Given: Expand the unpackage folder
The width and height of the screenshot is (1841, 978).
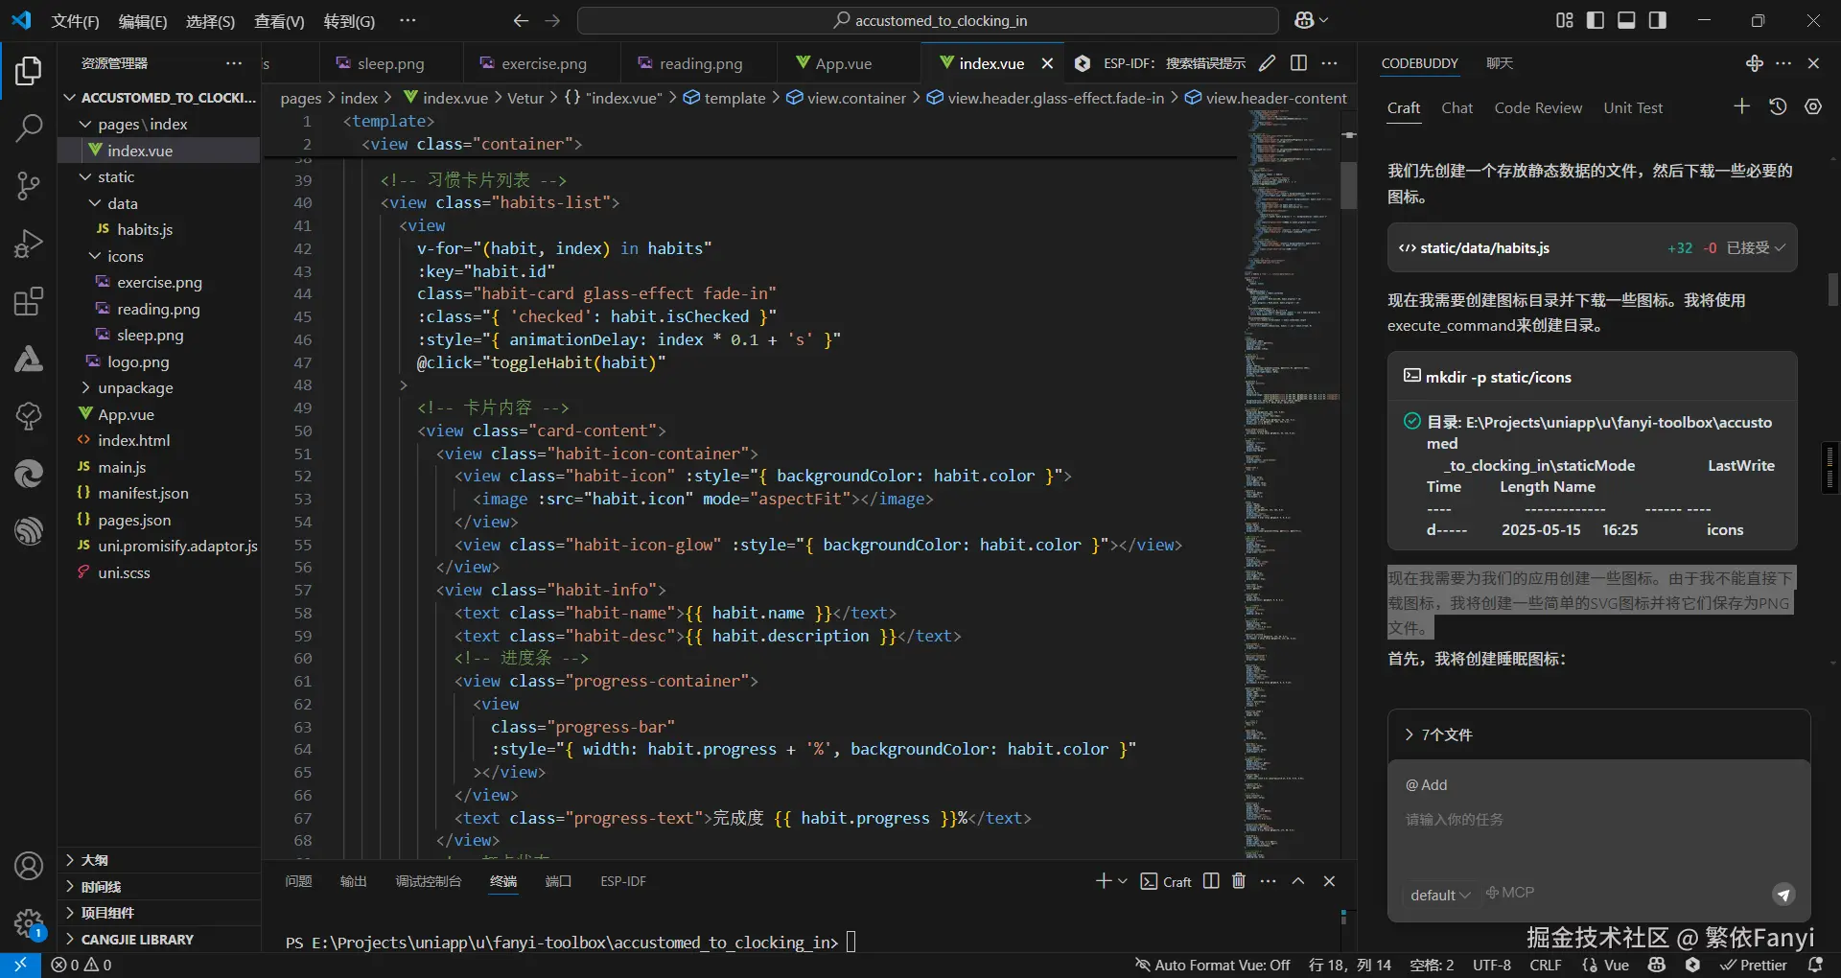Looking at the screenshot, I should point(135,388).
